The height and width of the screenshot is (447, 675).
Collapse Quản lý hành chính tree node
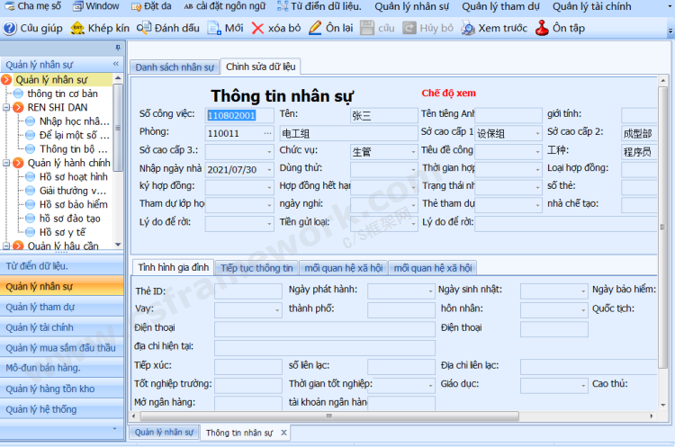[7, 163]
